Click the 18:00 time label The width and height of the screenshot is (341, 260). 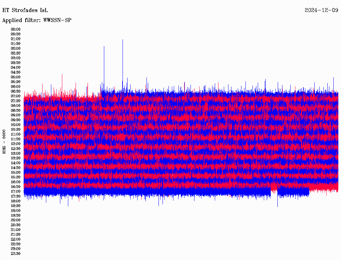pos(16,201)
